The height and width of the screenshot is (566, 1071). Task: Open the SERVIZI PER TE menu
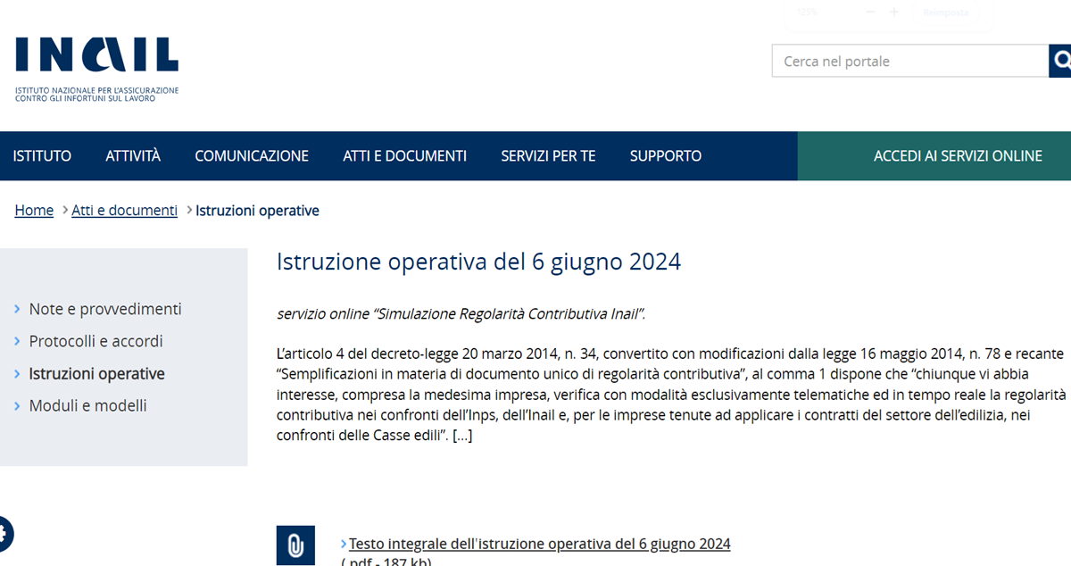tap(548, 155)
